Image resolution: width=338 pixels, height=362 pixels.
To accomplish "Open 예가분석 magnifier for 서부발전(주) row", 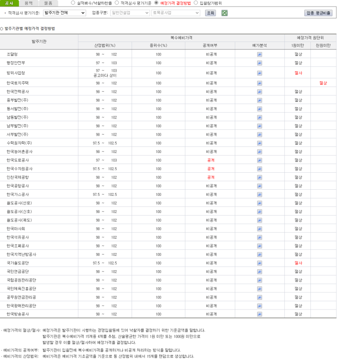I will click(x=259, y=135).
